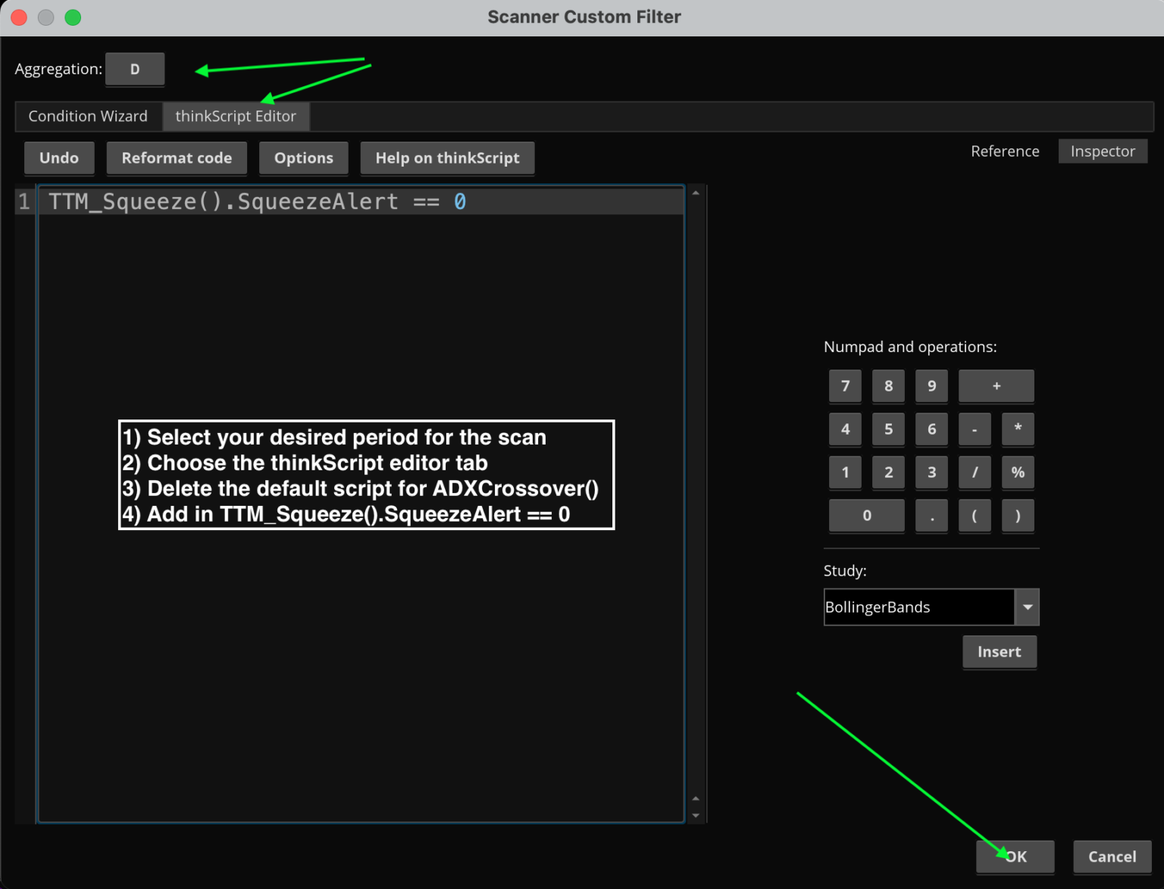Click the plus operator button
Viewport: 1164px width, 889px height.
point(996,385)
